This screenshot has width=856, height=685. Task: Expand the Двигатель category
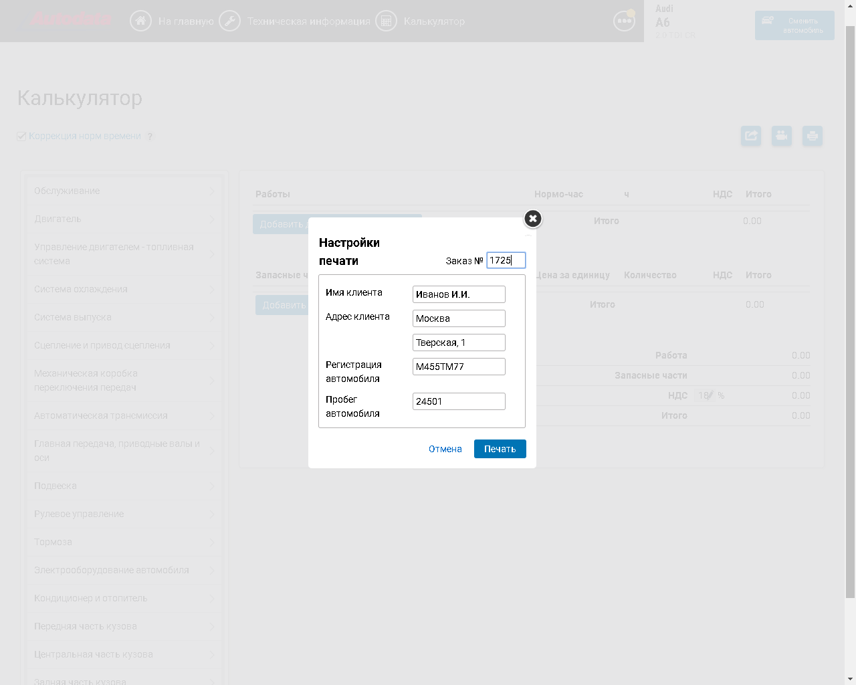click(124, 219)
